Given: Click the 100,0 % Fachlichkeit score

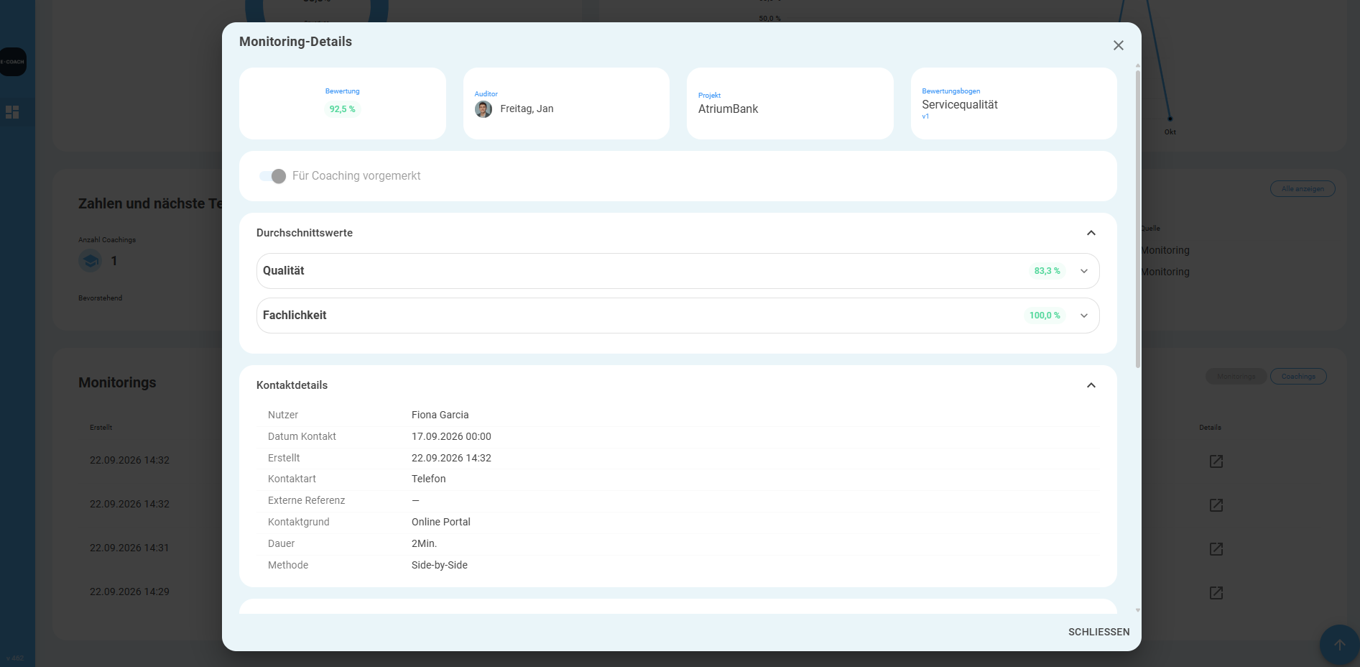Looking at the screenshot, I should 1045,316.
